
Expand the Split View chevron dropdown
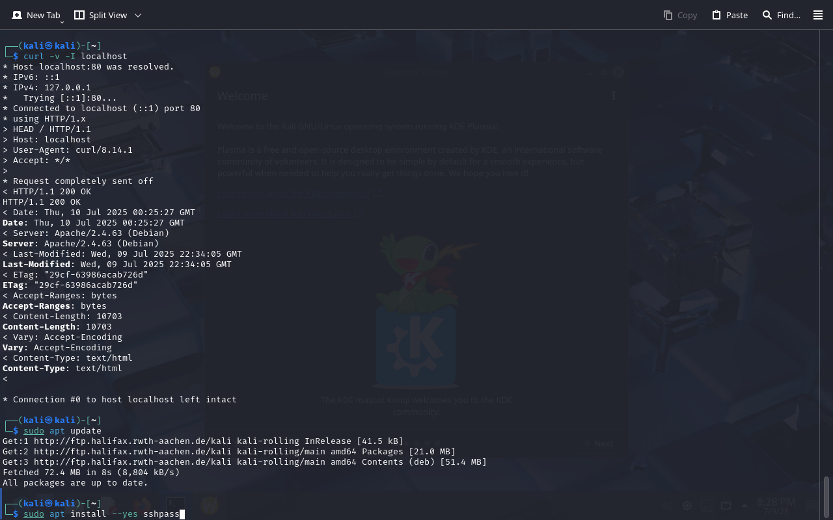tap(138, 15)
